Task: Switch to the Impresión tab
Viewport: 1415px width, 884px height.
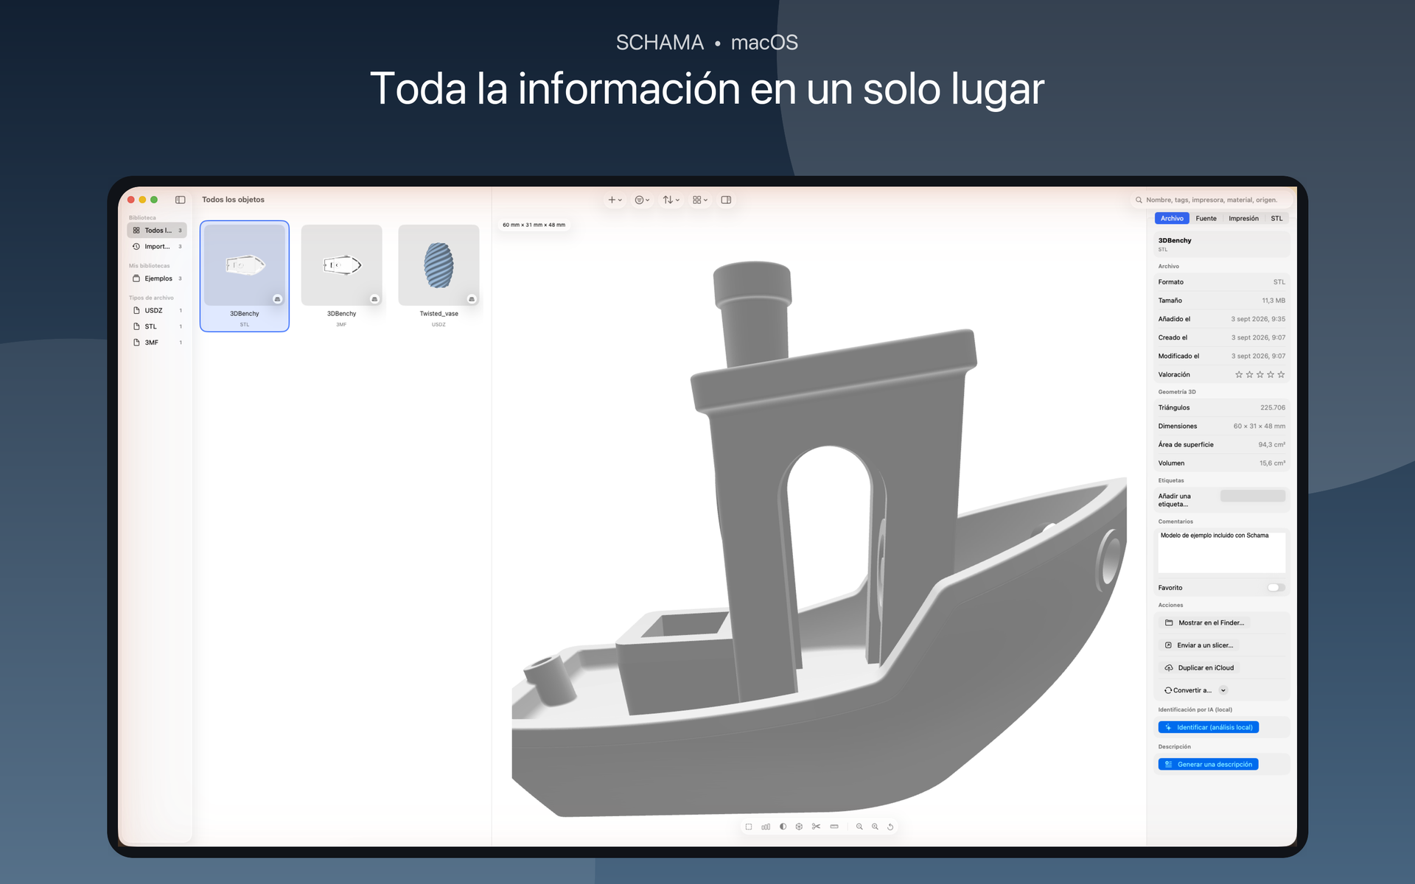Action: [1244, 218]
